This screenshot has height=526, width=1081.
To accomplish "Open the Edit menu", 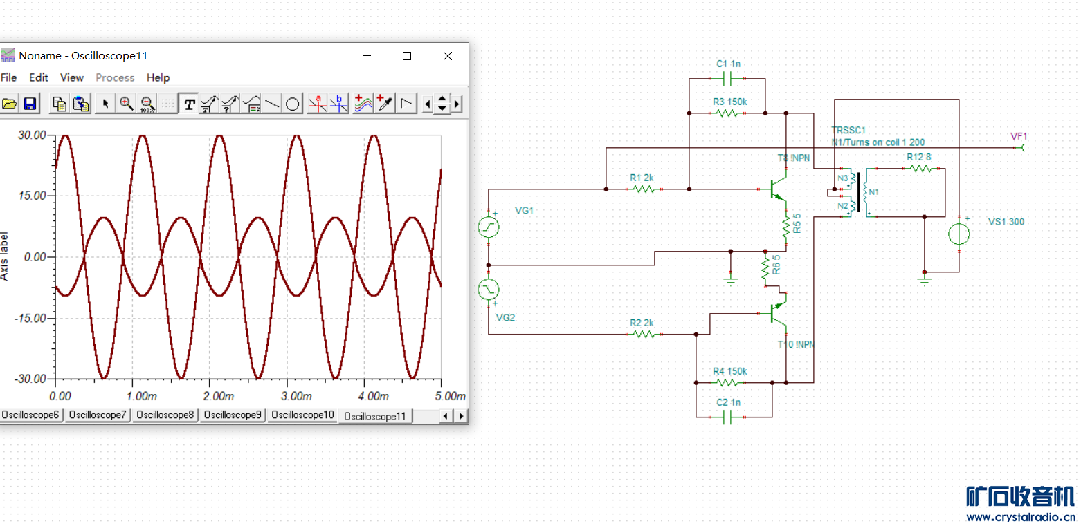I will (39, 77).
